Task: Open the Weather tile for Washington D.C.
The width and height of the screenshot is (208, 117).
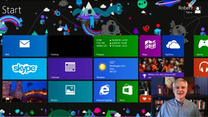Action: tap(116, 69)
